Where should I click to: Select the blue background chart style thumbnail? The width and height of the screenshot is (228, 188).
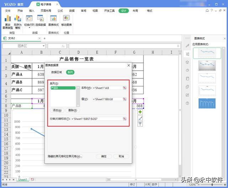pyautogui.click(x=207, y=103)
